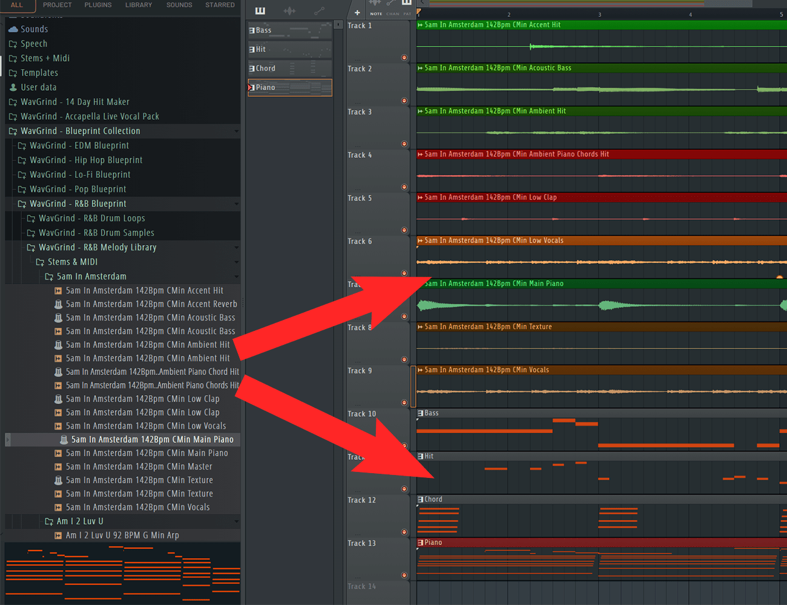The height and width of the screenshot is (605, 787).
Task: Collapse the 5am In Amsterdam folder
Action: coord(236,276)
